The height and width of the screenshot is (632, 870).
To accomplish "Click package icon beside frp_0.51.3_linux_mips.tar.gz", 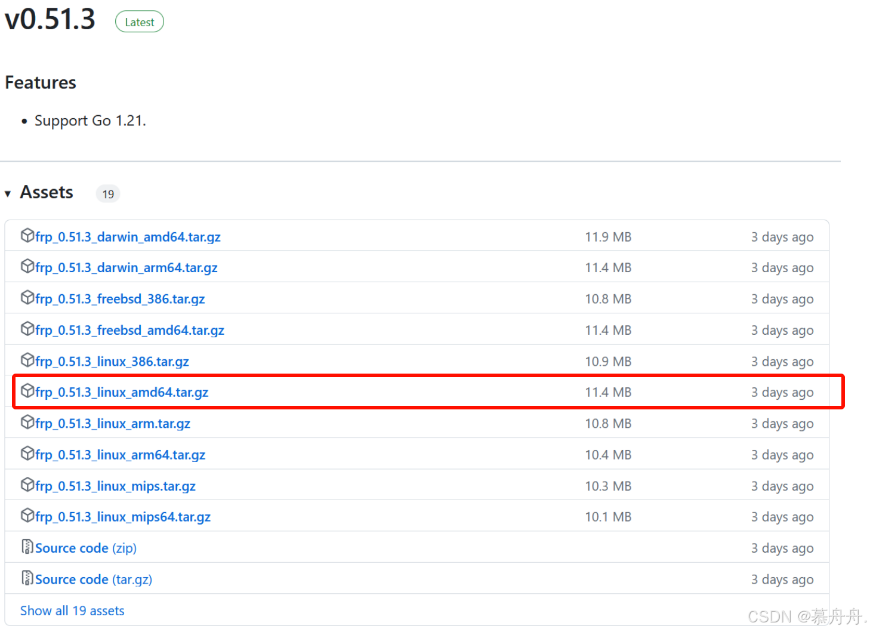I will [27, 485].
